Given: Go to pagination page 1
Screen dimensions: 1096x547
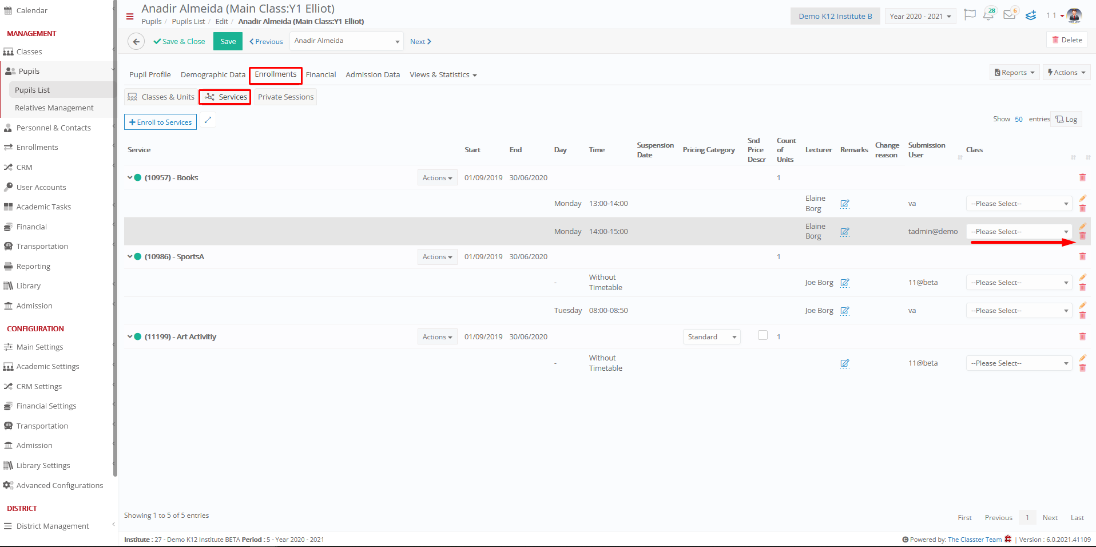Looking at the screenshot, I should point(1027,518).
